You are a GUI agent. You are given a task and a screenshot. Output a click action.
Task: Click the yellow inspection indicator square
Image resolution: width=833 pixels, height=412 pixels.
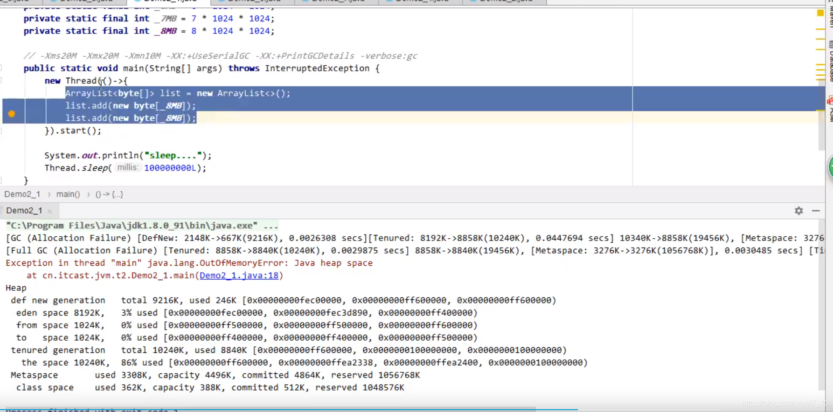pyautogui.click(x=820, y=13)
